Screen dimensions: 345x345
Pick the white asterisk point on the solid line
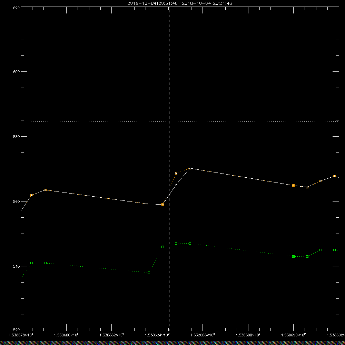point(176,185)
